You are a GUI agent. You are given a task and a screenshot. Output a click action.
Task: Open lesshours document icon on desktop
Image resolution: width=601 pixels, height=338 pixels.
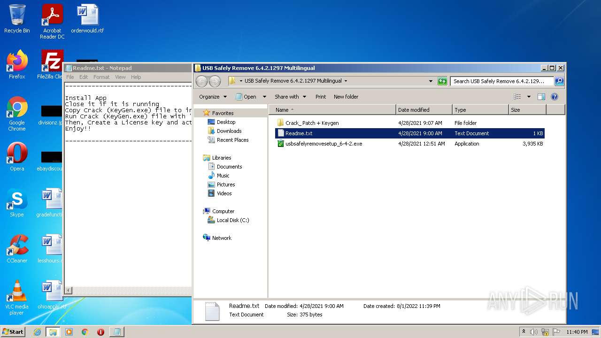pyautogui.click(x=49, y=249)
